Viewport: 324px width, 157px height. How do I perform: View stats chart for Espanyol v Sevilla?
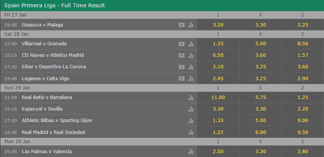click(191, 109)
